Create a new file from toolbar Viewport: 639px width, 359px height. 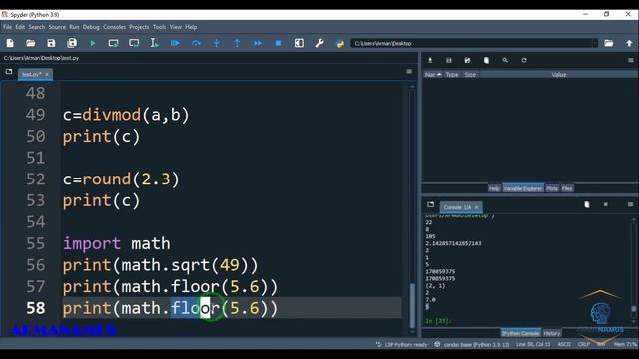[10, 43]
